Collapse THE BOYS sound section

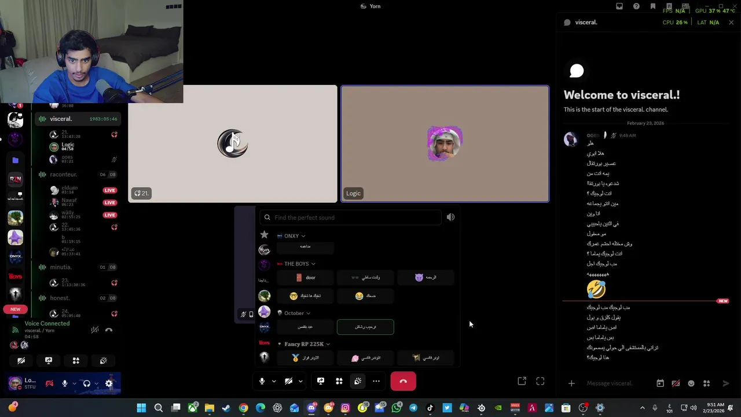(296, 264)
